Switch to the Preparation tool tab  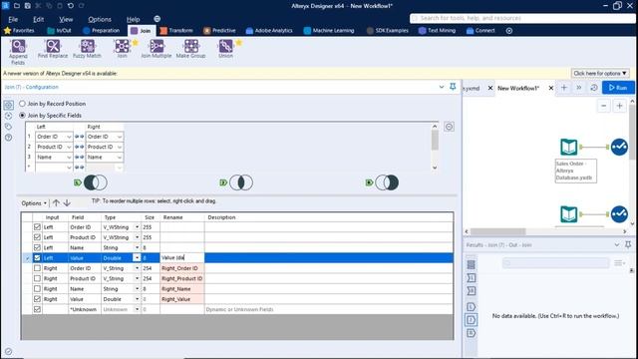[101, 31]
